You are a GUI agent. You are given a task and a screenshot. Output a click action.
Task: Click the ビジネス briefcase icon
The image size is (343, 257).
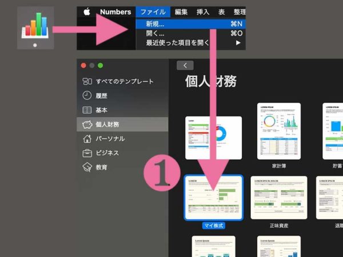pyautogui.click(x=87, y=153)
